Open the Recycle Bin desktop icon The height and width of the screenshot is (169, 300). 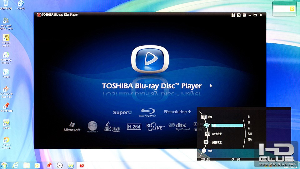6,5
